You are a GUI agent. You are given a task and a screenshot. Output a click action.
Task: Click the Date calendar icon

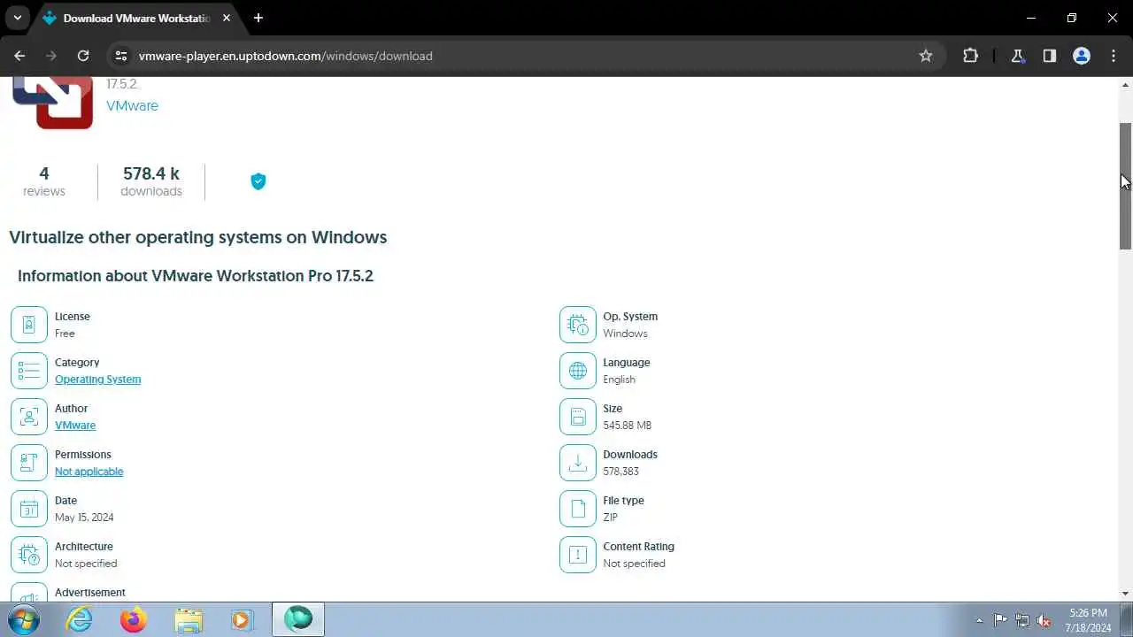coord(29,509)
